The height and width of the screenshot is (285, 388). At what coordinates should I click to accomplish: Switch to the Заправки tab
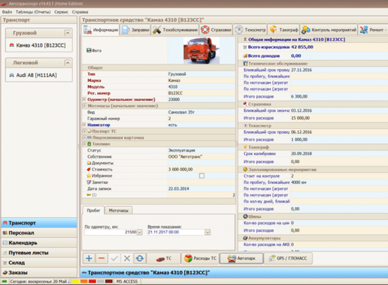(136, 30)
